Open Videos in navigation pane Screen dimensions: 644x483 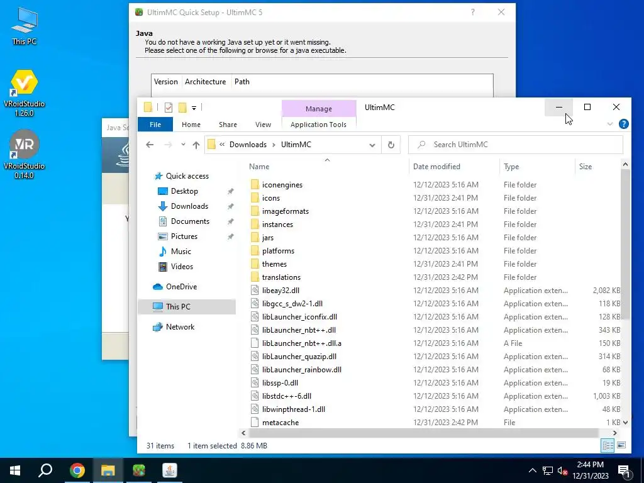182,267
